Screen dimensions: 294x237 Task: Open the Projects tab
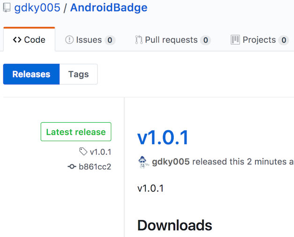[260, 40]
